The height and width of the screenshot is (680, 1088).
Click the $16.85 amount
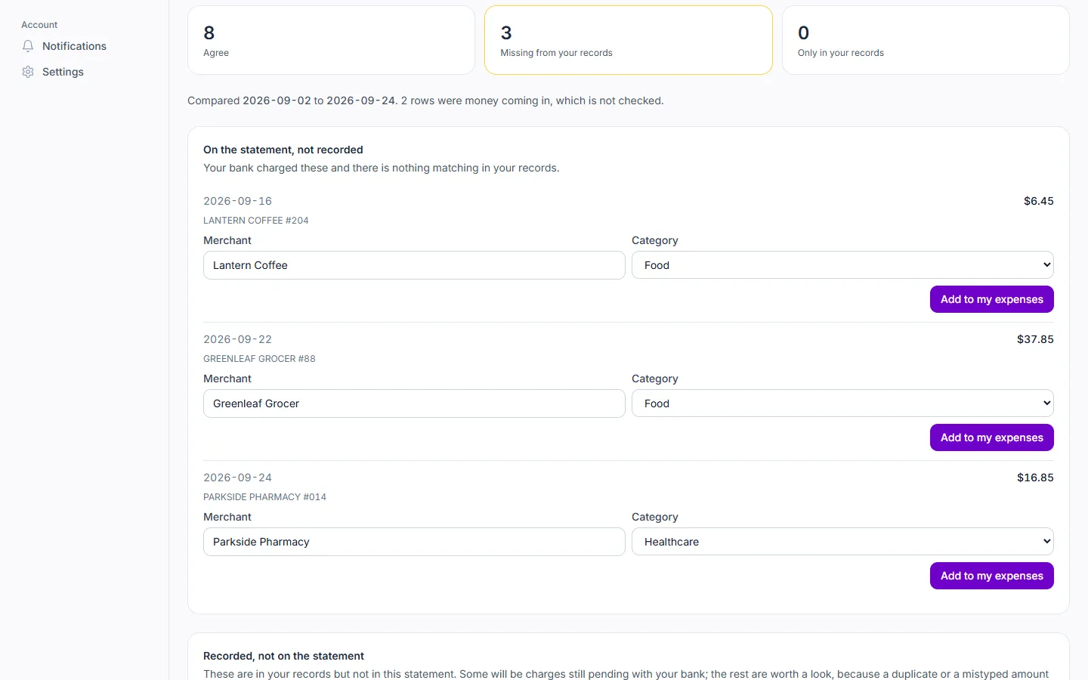[x=1035, y=478]
